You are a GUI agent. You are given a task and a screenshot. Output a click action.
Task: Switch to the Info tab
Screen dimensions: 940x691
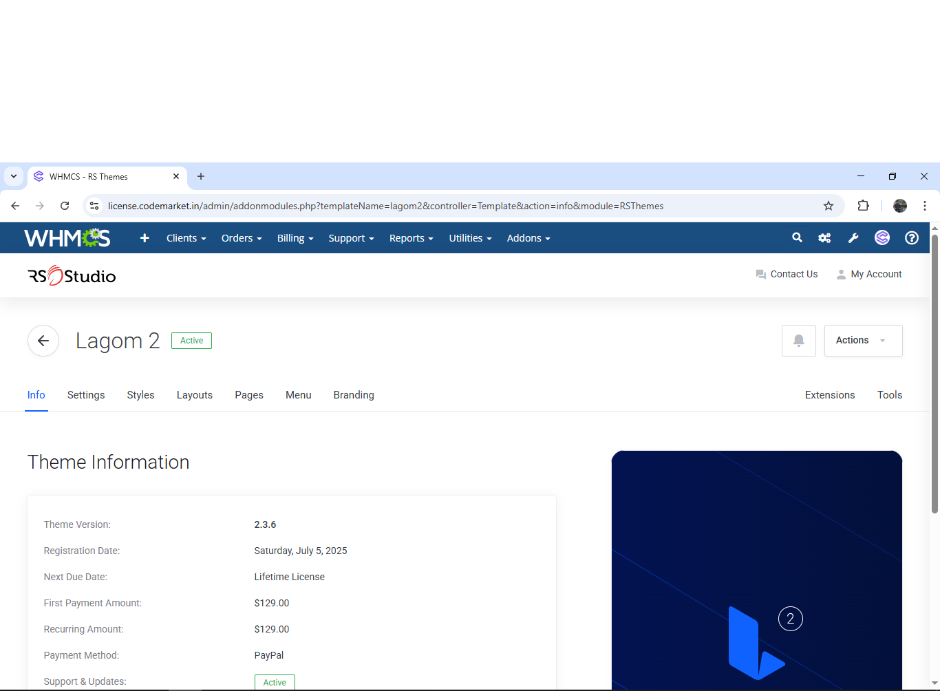(36, 395)
